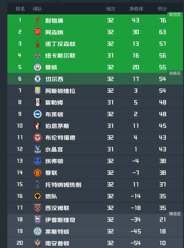Click the Nottingham Forest tree logo
This screenshot has width=184, height=248.
37,44
